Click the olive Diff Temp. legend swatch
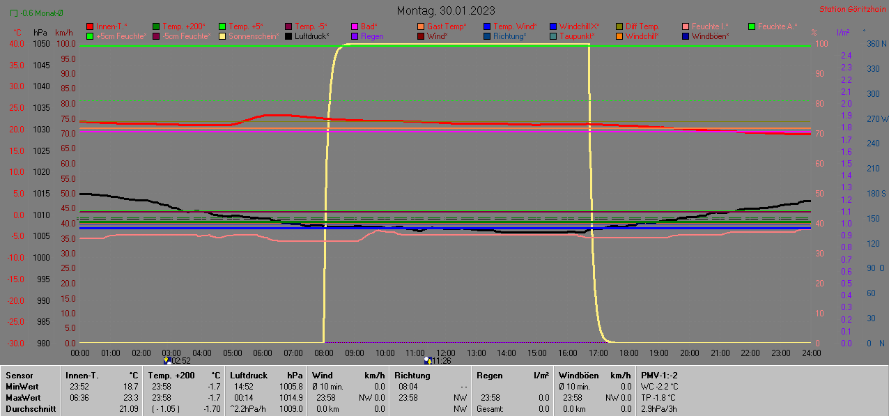Image resolution: width=889 pixels, height=416 pixels. (619, 26)
